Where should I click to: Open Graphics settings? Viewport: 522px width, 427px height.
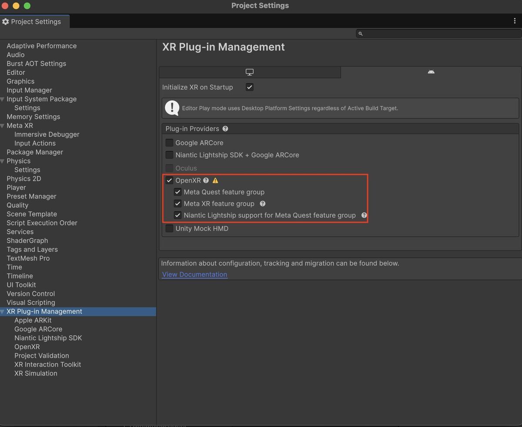tap(20, 81)
